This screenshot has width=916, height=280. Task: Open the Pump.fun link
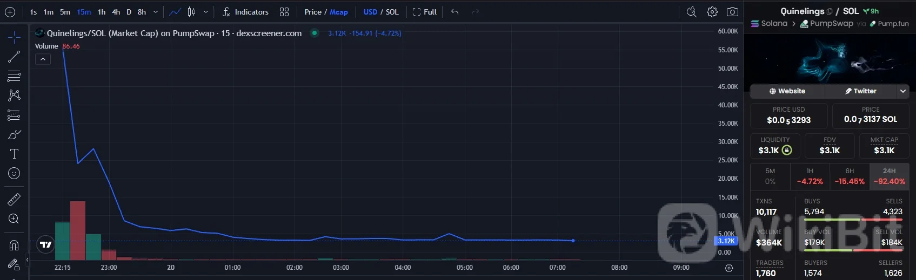889,24
